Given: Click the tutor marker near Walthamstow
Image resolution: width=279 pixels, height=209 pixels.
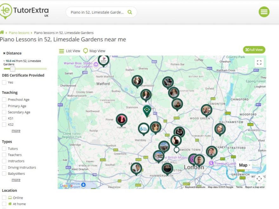Looking at the screenshot, I should point(220,129).
